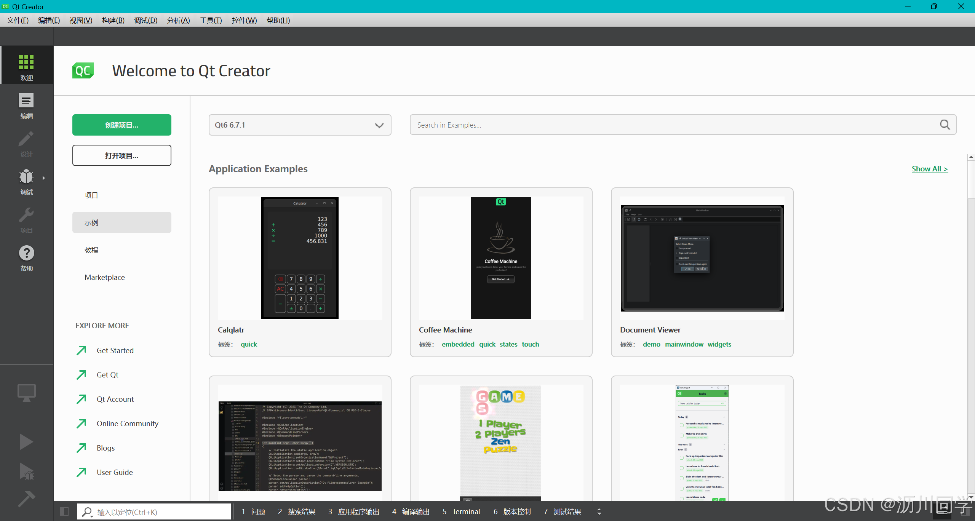Screen dimensions: 975x521
Task: Select the 示例 examples tab
Action: pyautogui.click(x=122, y=222)
